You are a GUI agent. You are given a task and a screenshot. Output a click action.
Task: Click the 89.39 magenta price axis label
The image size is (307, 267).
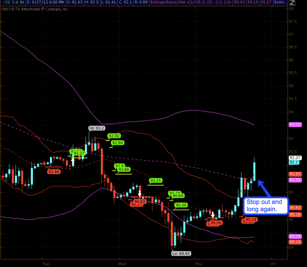[295, 236]
